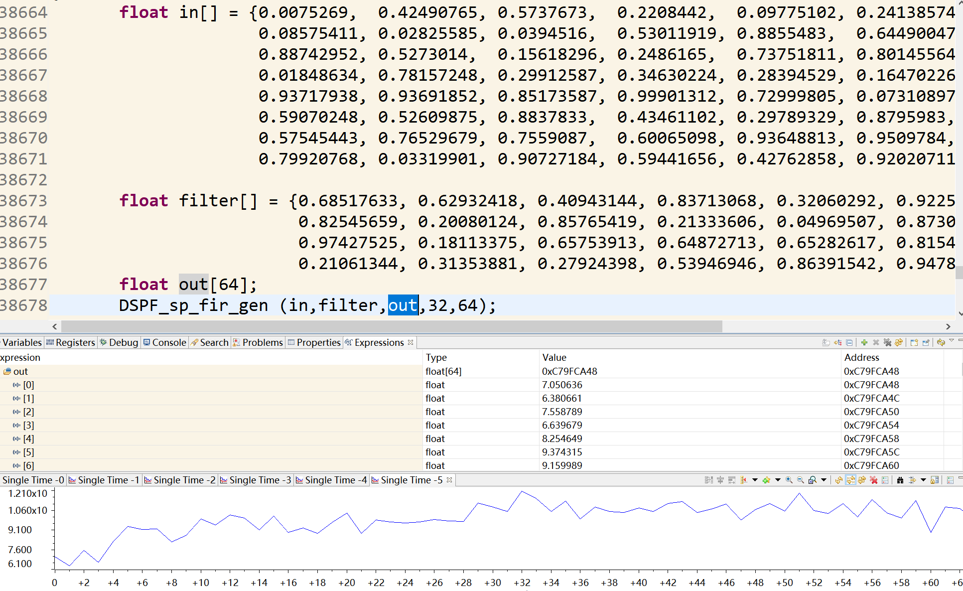The width and height of the screenshot is (963, 591).
Task: Click the green-plus star bookmark icon
Action: pyautogui.click(x=766, y=480)
